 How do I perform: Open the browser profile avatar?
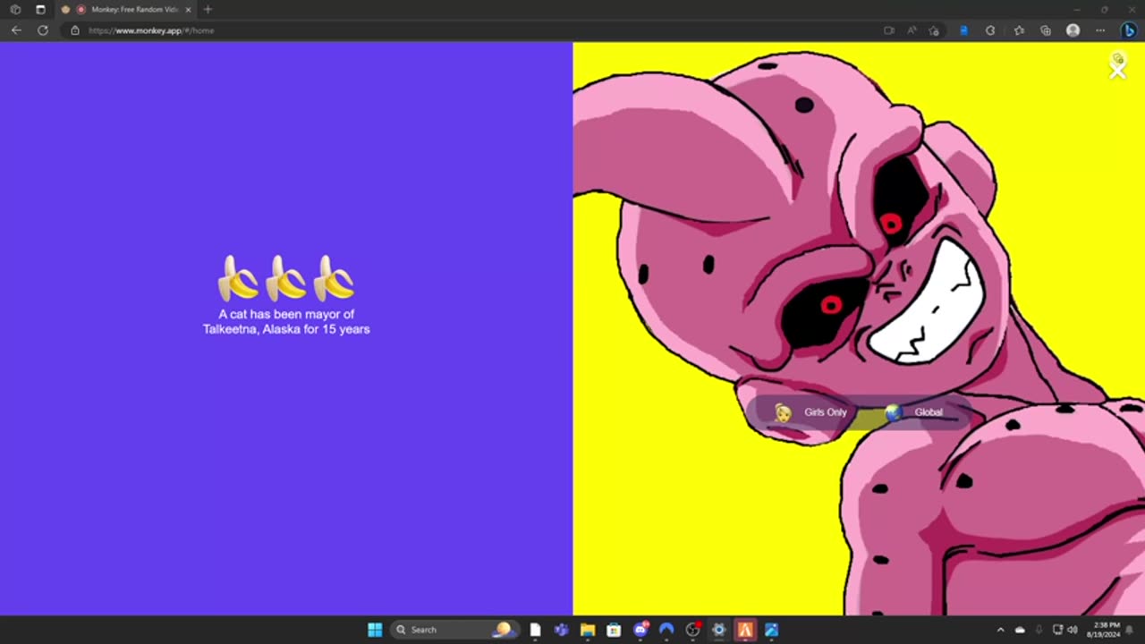coord(1073,30)
